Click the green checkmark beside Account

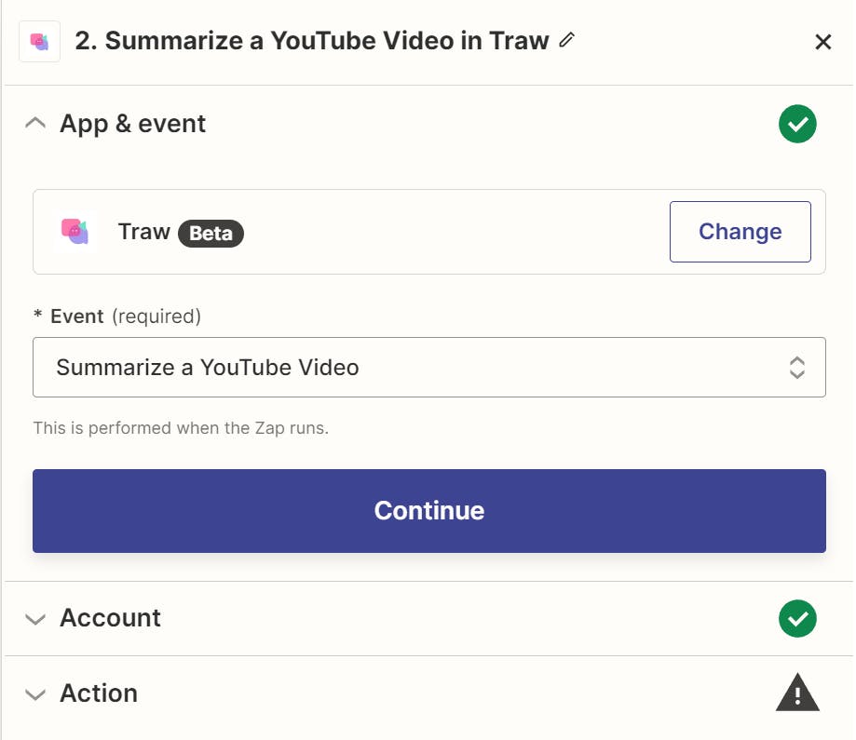pos(797,618)
